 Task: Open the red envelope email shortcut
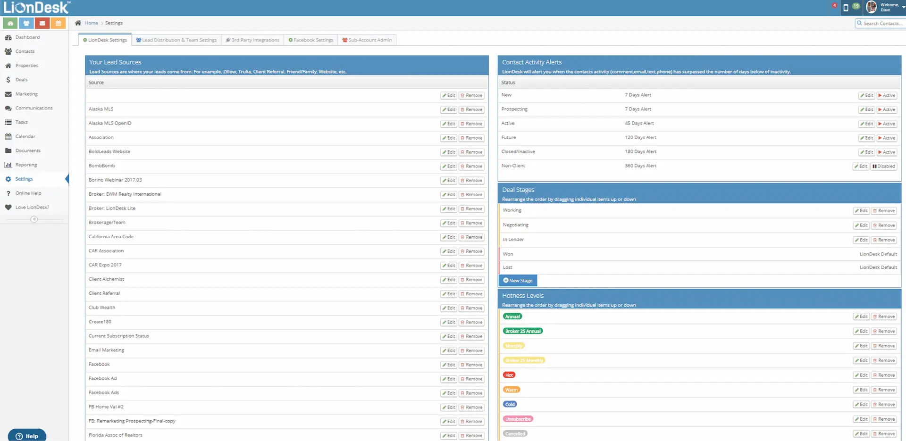pos(42,23)
